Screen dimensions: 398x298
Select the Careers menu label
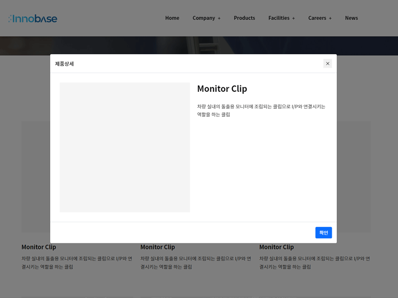coord(317,18)
